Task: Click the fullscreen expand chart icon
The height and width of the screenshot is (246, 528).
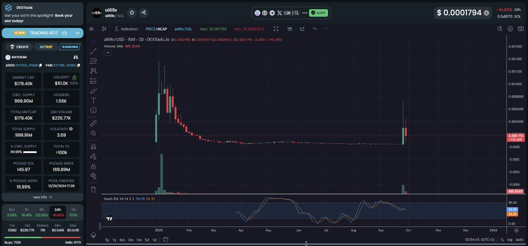Action: (x=276, y=29)
